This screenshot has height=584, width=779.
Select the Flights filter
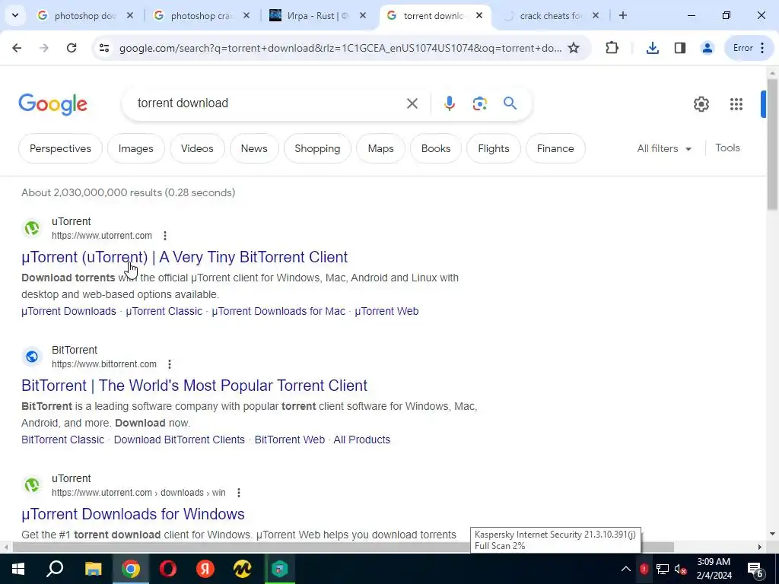[x=493, y=148]
